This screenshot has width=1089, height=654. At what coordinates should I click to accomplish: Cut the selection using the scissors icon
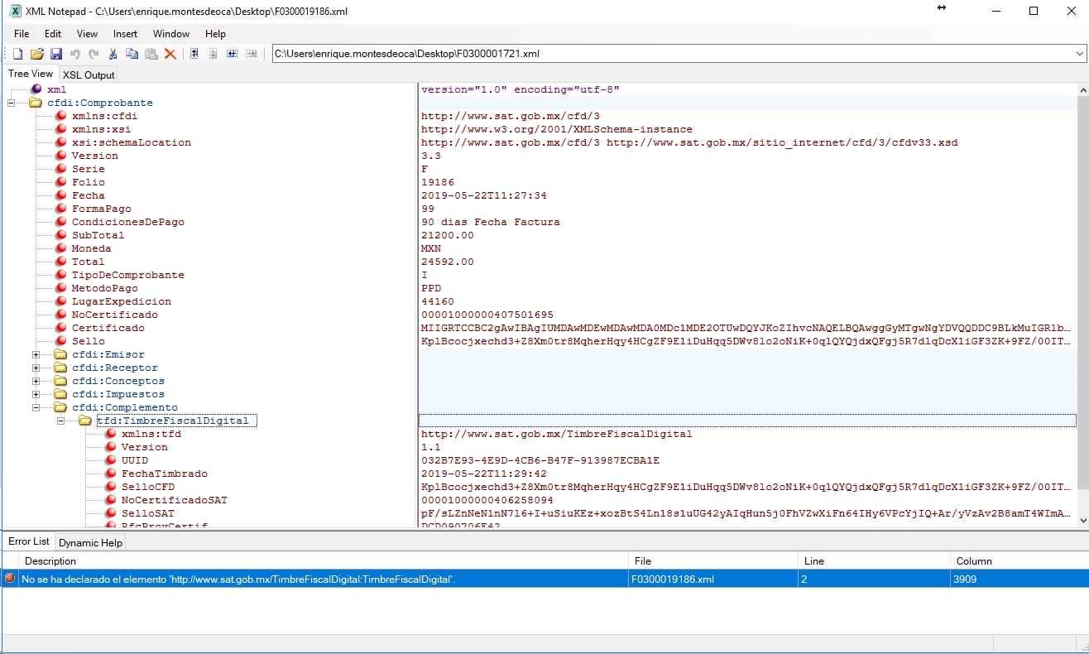coord(113,54)
